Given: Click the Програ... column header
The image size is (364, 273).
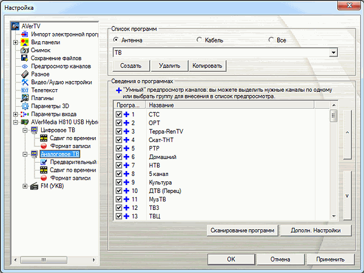Looking at the screenshot, I should pos(129,105).
